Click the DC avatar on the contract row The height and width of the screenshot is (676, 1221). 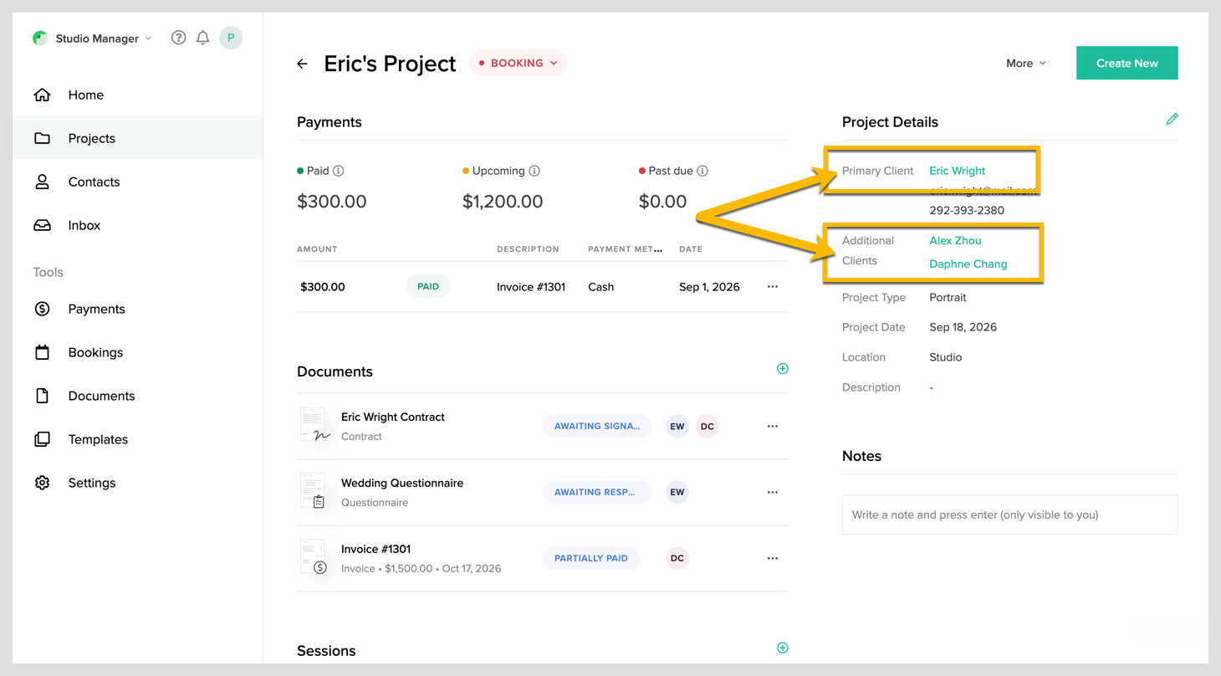[708, 426]
